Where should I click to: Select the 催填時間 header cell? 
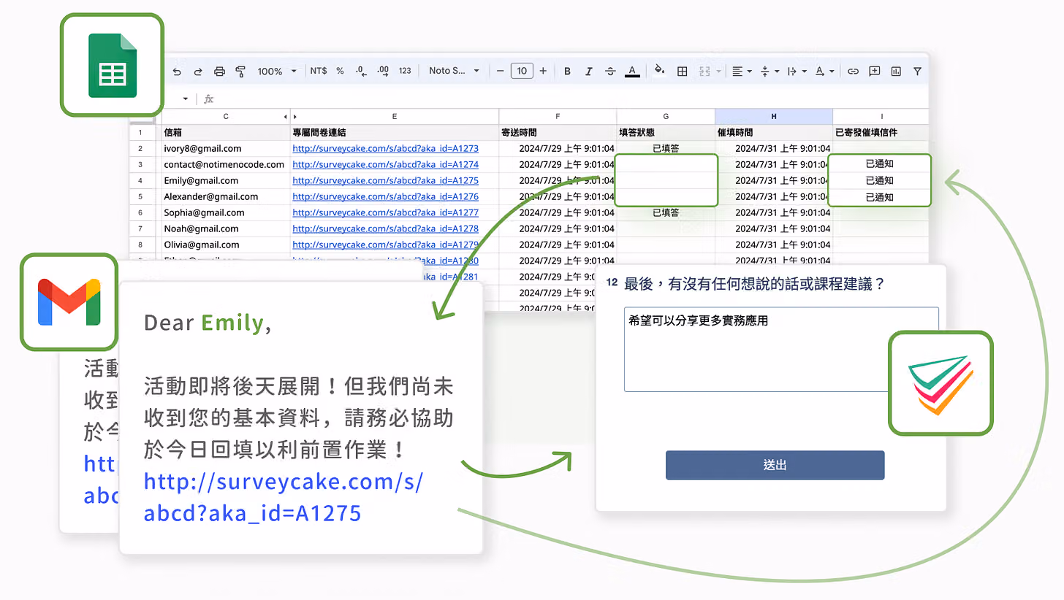click(774, 133)
